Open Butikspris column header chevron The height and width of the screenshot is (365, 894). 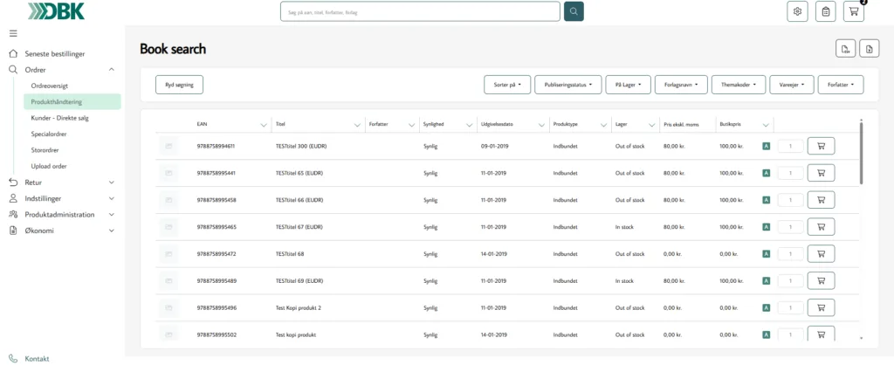[x=766, y=125]
